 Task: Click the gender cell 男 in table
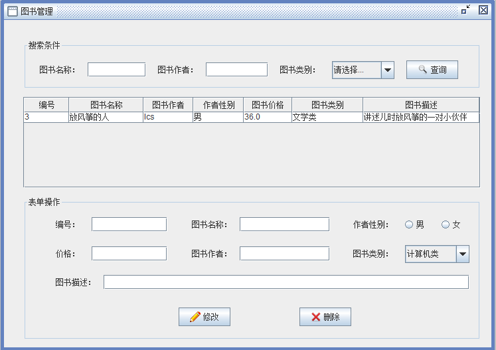[218, 117]
